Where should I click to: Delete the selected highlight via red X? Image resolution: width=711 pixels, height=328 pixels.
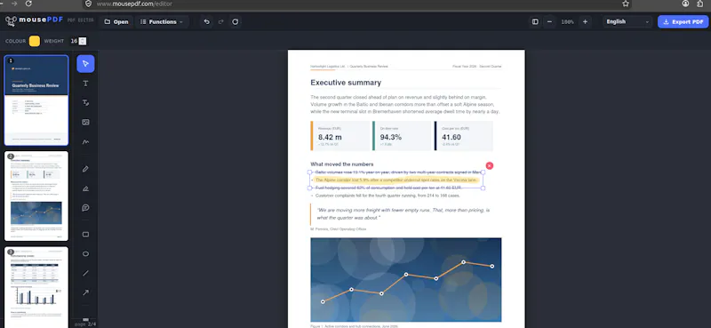tap(490, 166)
